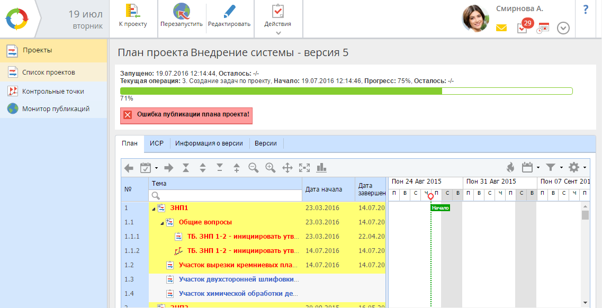Click the four-way move arrows icon

[287, 168]
